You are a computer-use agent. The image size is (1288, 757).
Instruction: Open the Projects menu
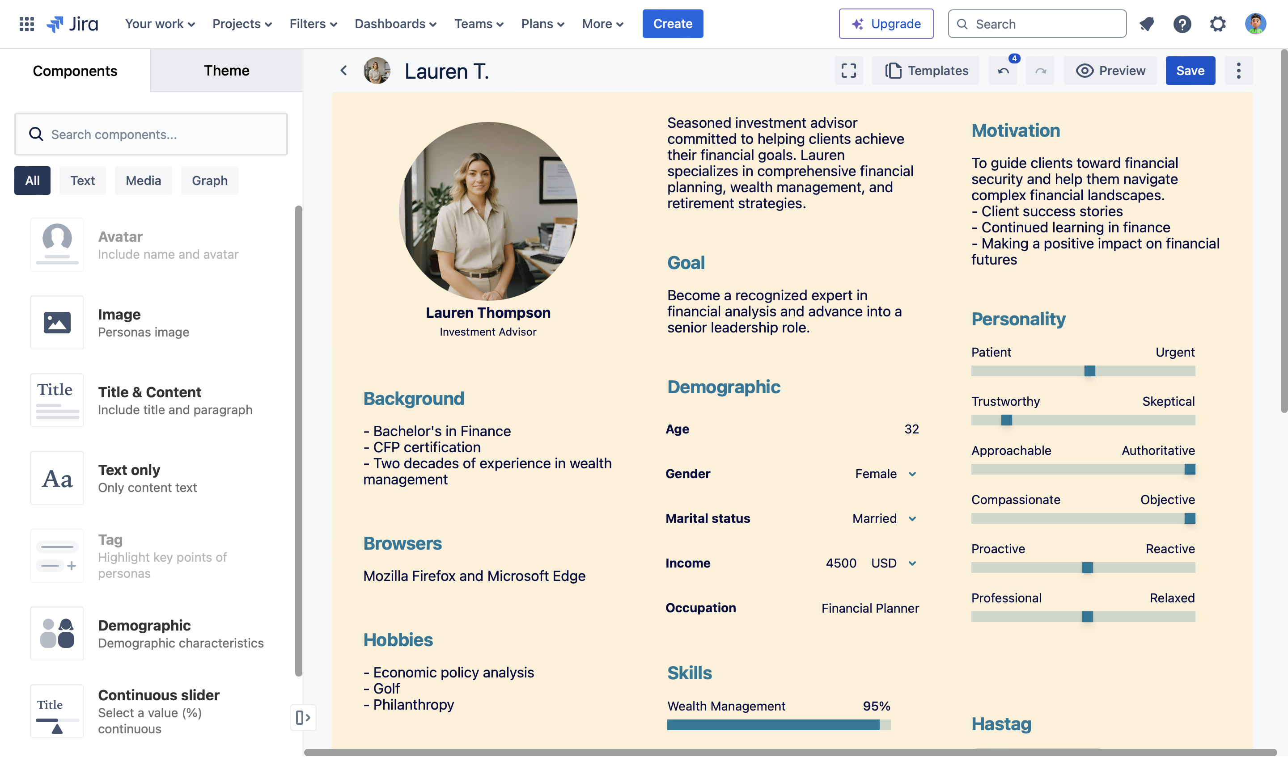coord(242,24)
